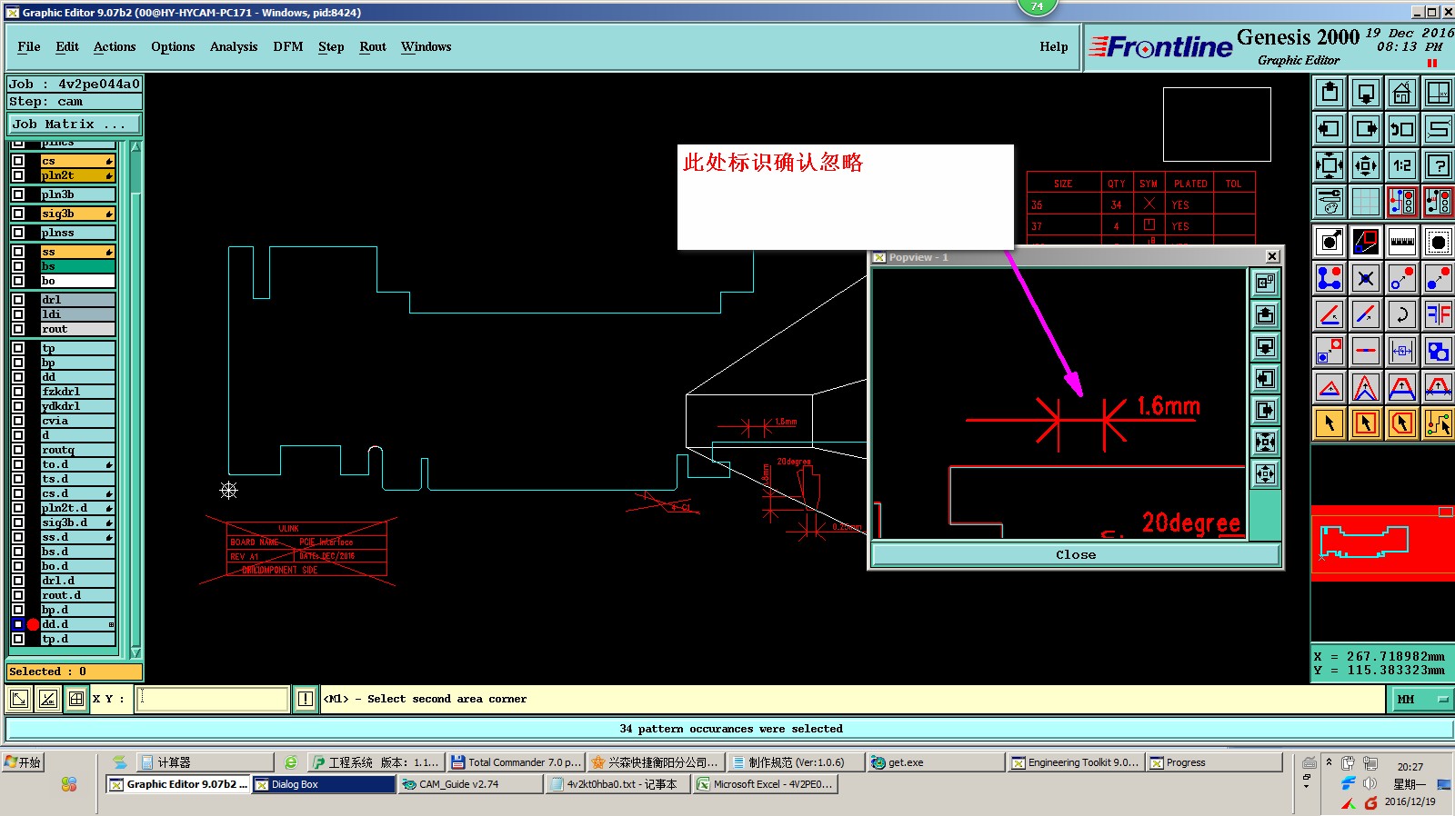1455x816 pixels.
Task: Toggle the sig3b layer checkbox
Action: (18, 214)
